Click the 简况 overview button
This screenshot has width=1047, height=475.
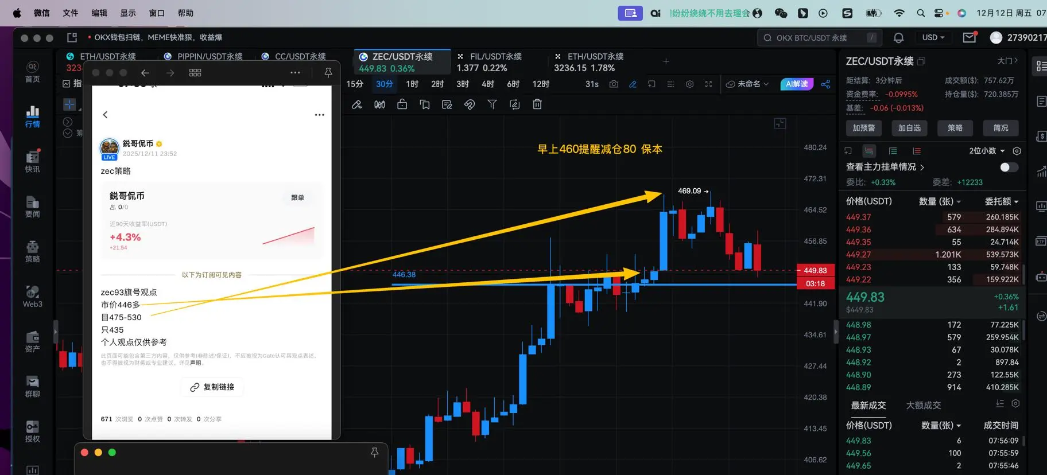(1001, 128)
